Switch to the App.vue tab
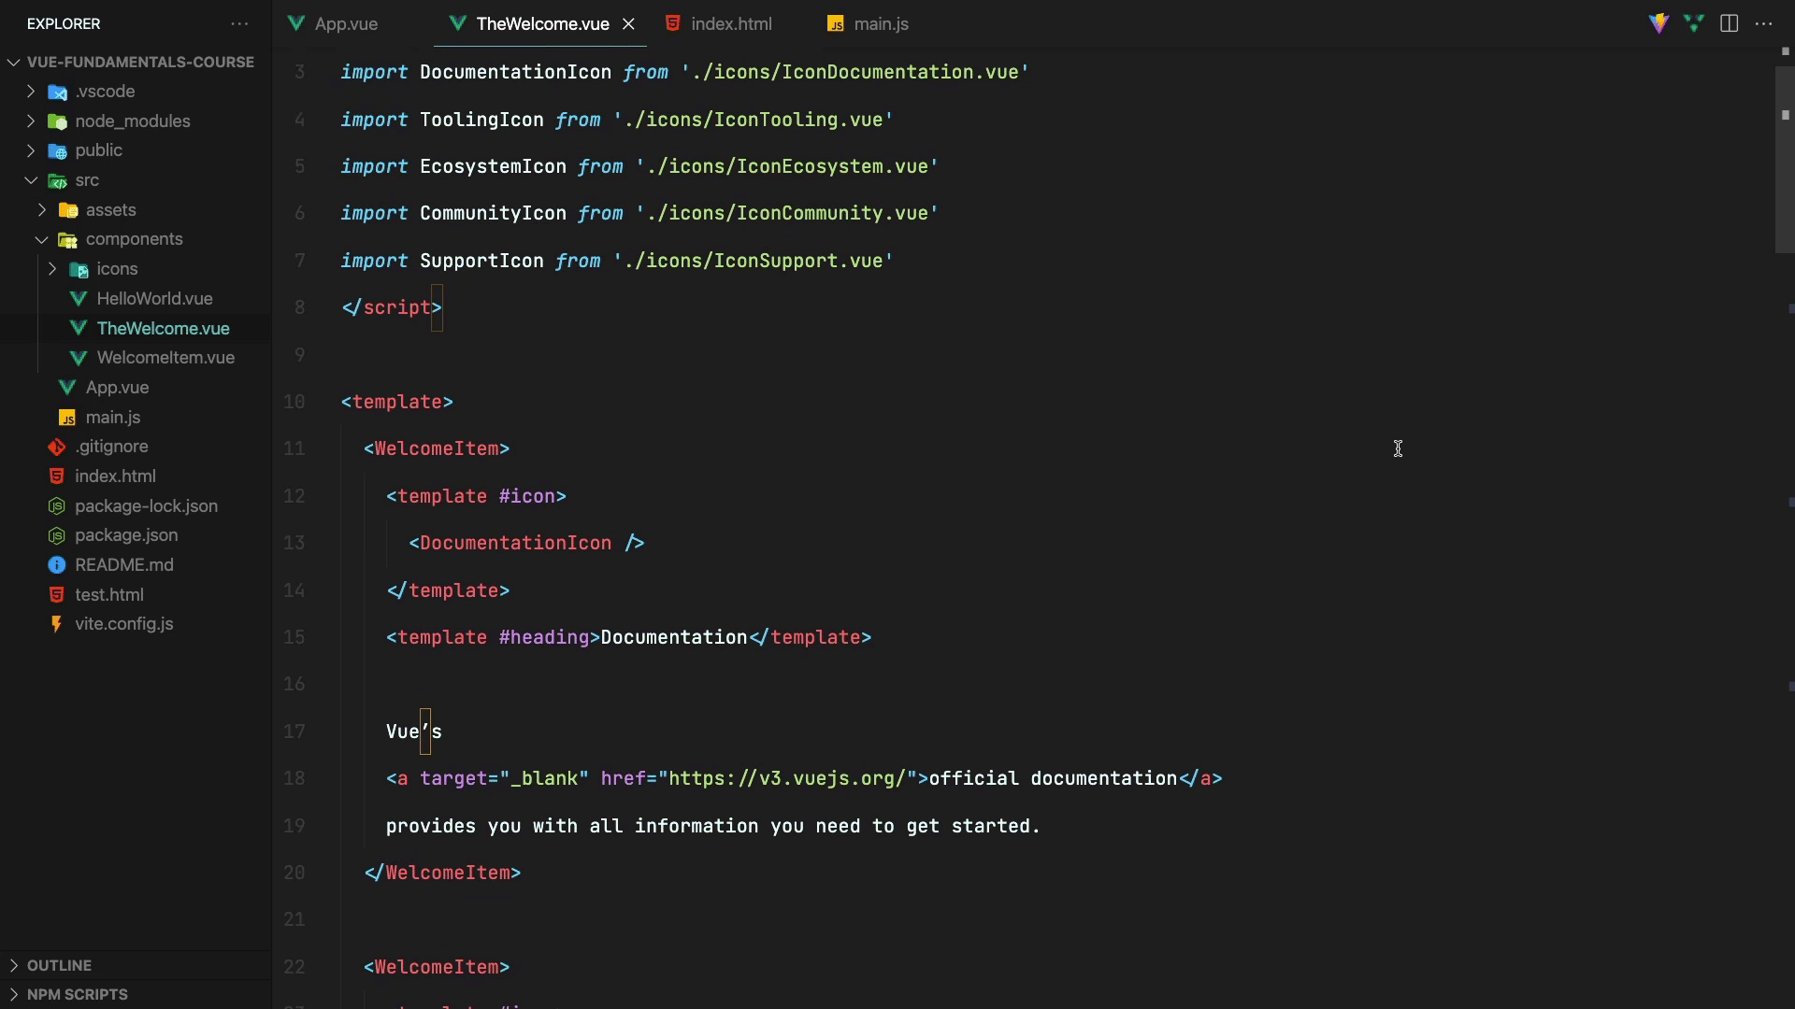Viewport: 1795px width, 1009px height. [346, 23]
